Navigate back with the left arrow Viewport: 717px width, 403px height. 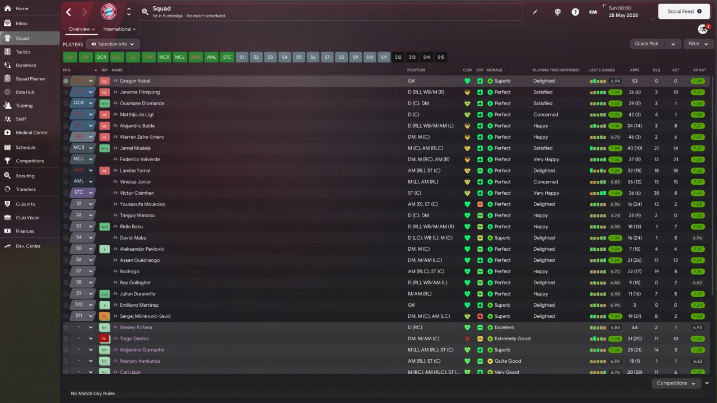[69, 12]
